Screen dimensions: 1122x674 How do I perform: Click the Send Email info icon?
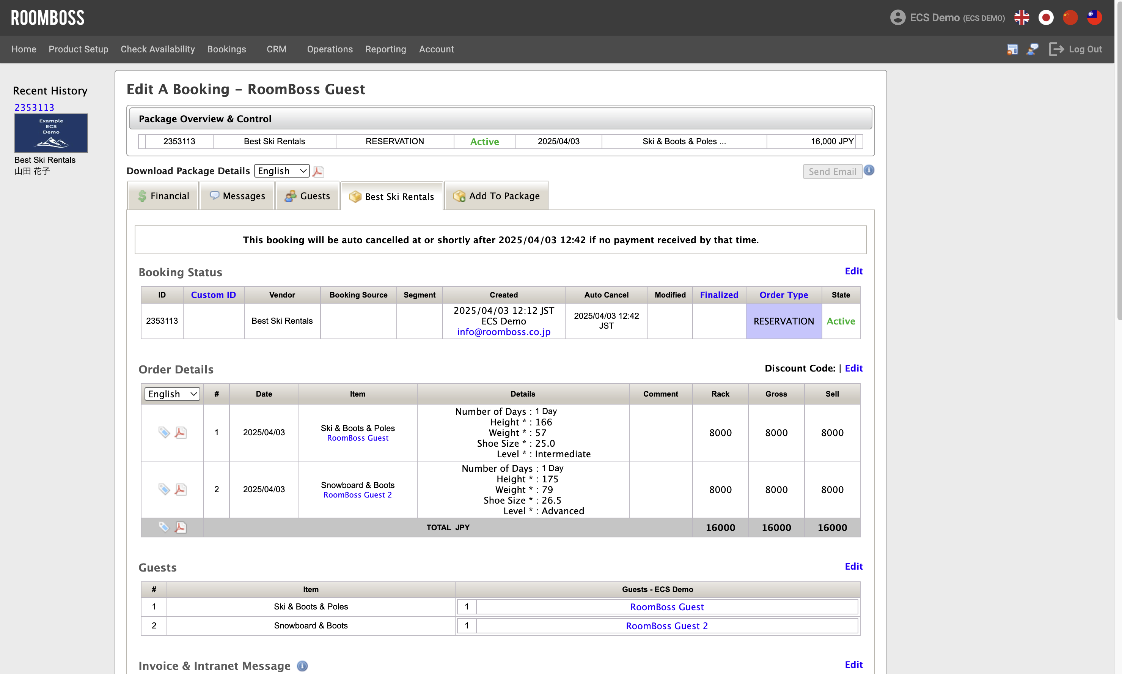click(x=869, y=170)
